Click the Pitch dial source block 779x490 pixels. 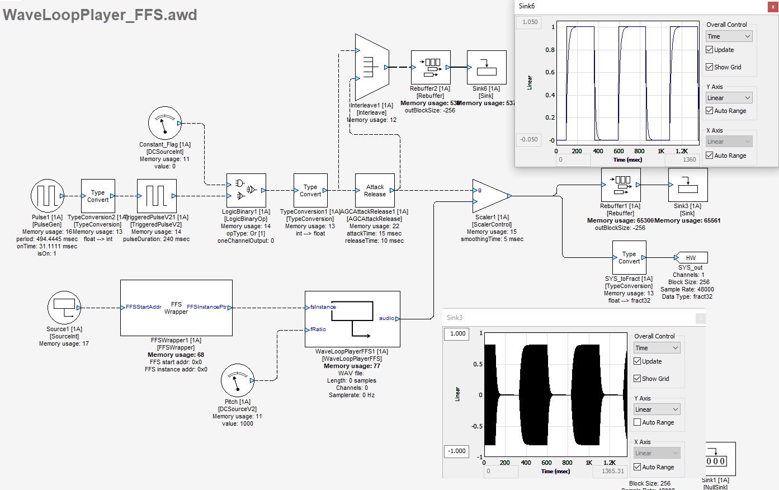click(237, 380)
